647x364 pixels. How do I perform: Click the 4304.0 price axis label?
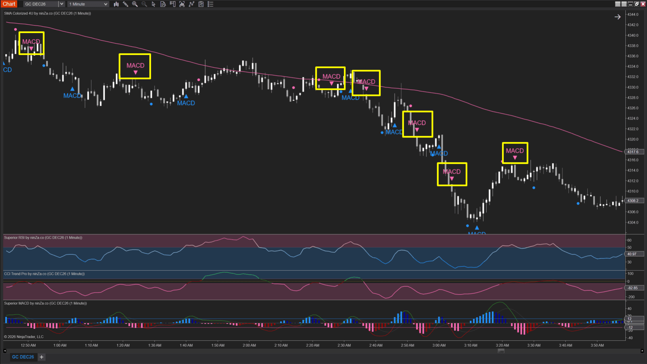coord(633,222)
